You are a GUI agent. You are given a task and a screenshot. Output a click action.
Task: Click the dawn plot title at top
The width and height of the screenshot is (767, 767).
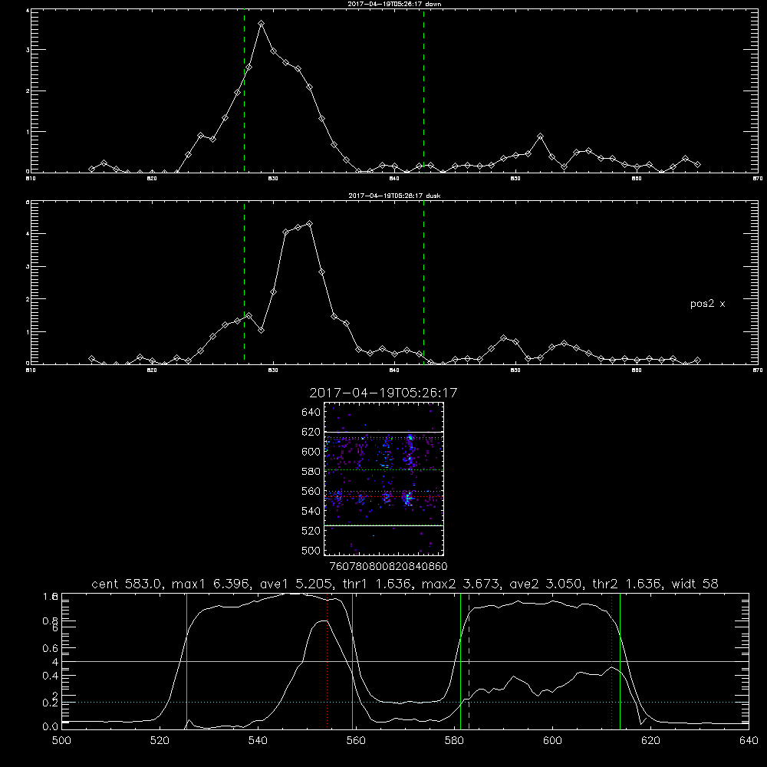[394, 4]
